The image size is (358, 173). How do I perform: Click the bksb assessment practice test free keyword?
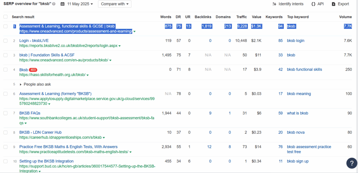309,149
